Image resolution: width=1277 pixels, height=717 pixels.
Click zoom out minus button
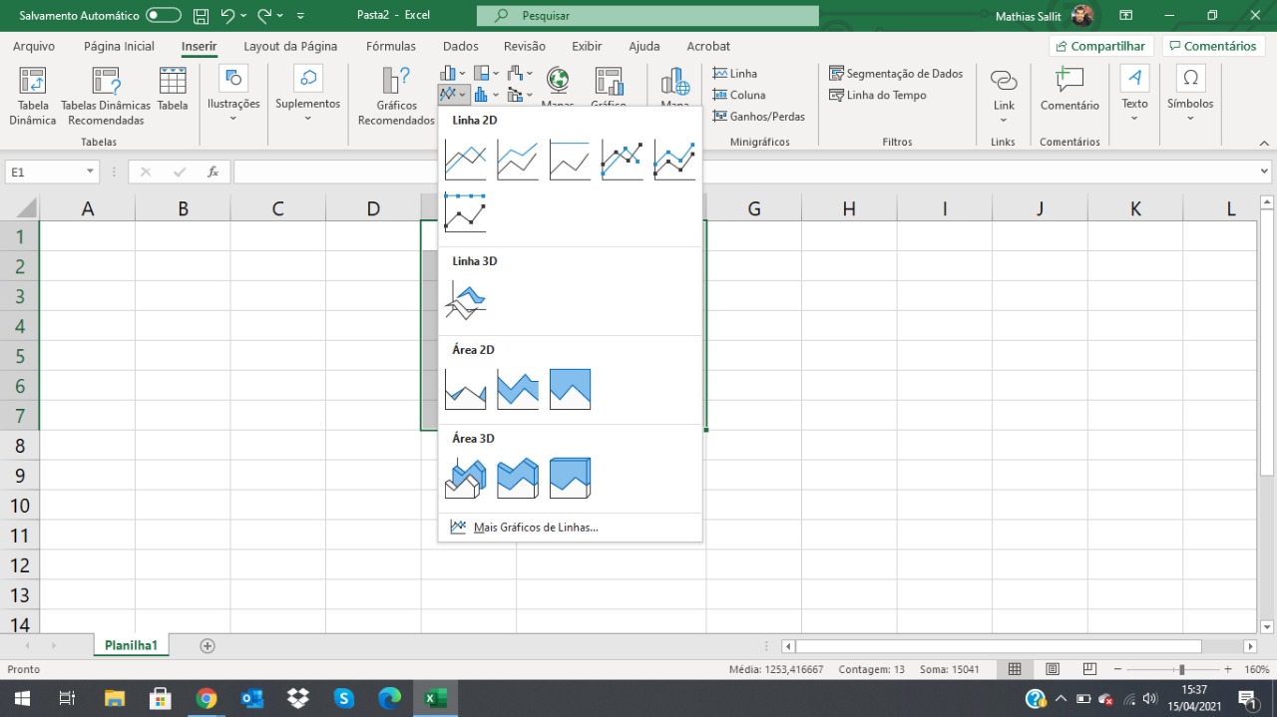1118,670
